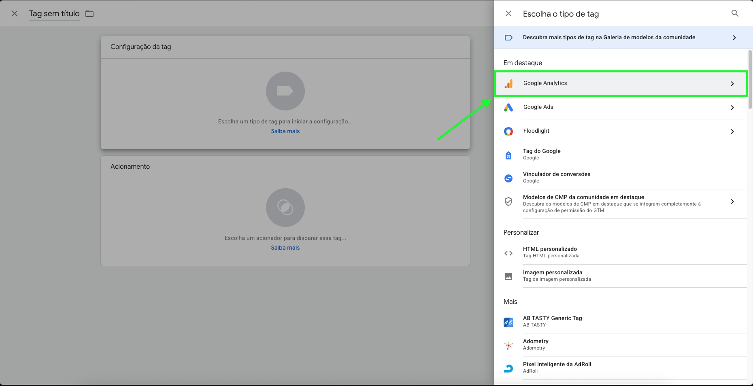Click the HTML personalizado code brackets icon
The width and height of the screenshot is (753, 386).
click(x=508, y=253)
